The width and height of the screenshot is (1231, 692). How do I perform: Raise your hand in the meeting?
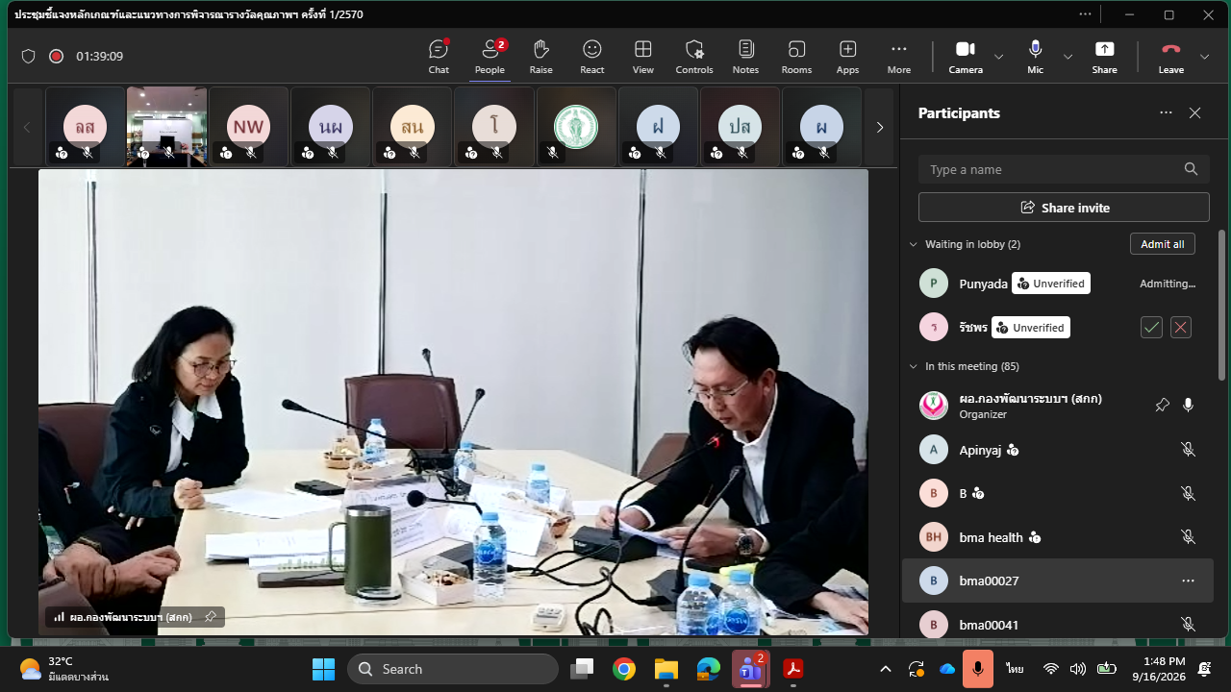(540, 57)
